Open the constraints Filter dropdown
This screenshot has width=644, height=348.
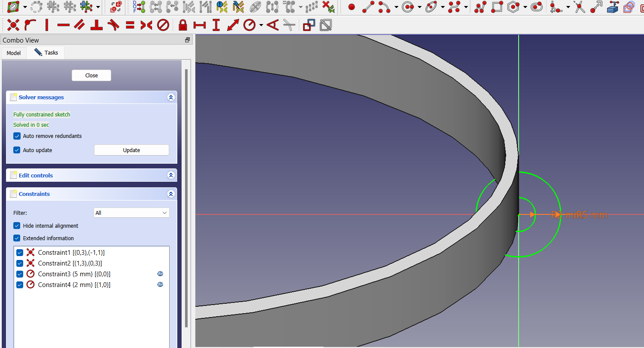pyautogui.click(x=131, y=213)
